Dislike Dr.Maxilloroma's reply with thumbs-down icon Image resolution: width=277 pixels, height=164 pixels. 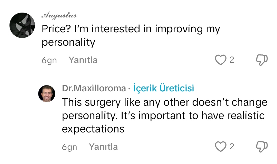[x=262, y=147]
